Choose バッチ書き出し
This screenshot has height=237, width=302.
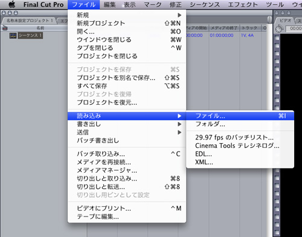click(127, 141)
